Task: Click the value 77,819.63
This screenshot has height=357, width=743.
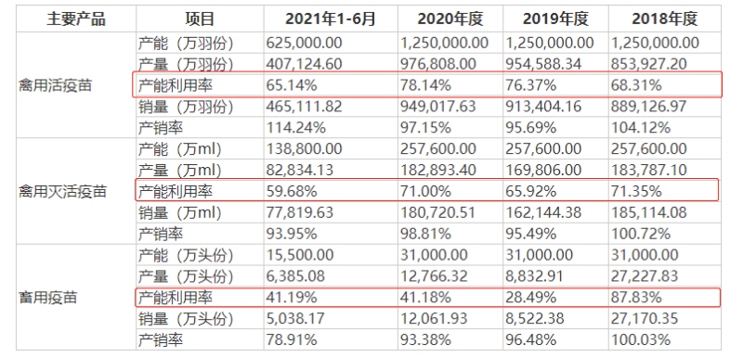Action: tap(299, 212)
